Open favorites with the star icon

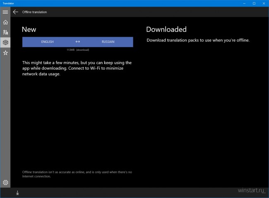5,53
